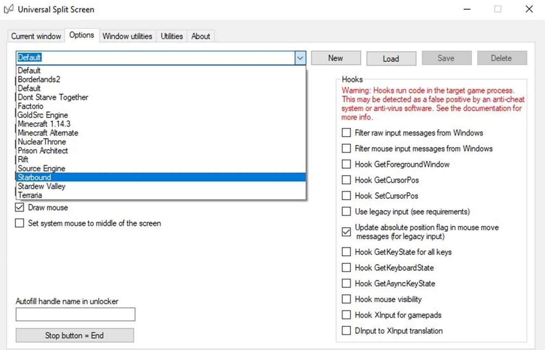Uncheck the Draw mouse checkbox
This screenshot has height=350, width=545.
(20, 208)
